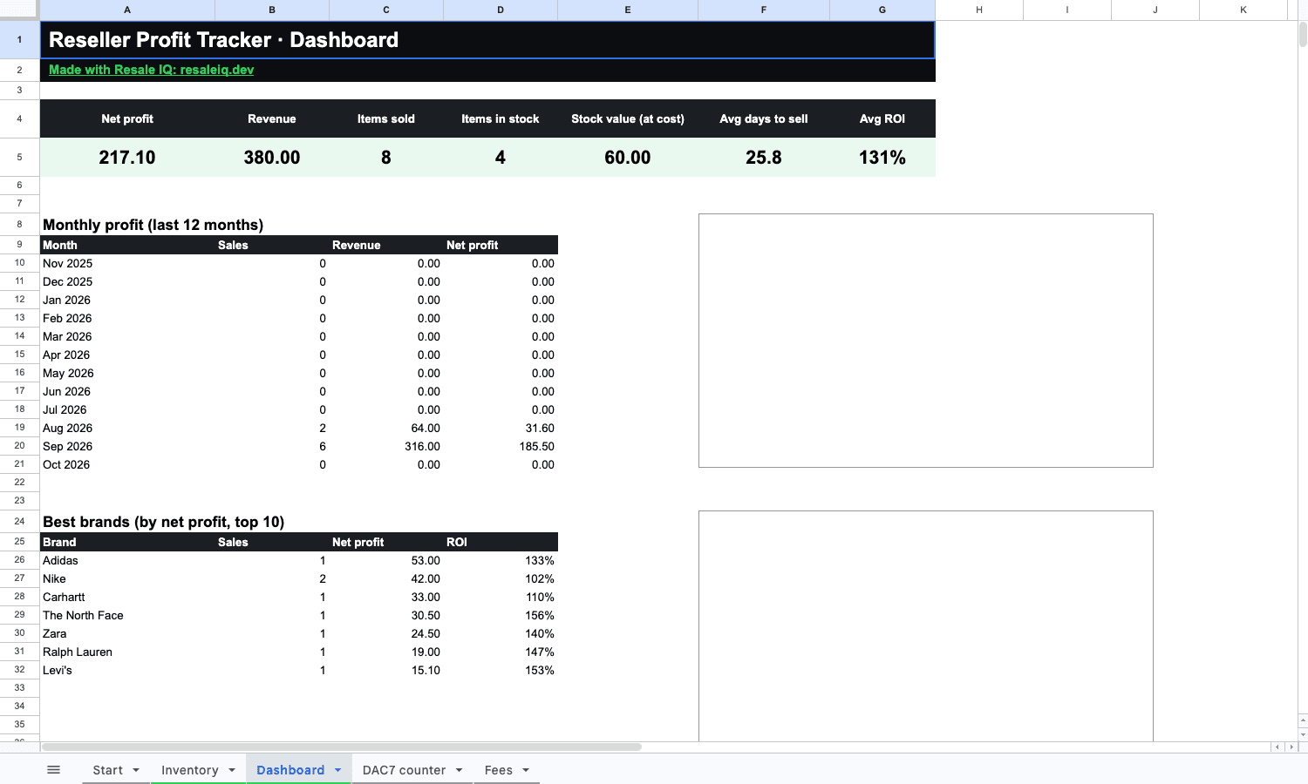Click the horizontal scrollbar thumb
Screen dimensions: 1308x784
point(342,747)
